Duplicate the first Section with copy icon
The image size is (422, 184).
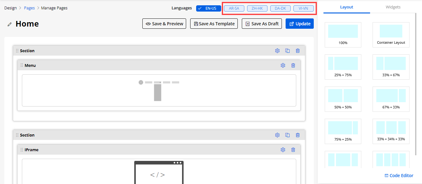287,51
